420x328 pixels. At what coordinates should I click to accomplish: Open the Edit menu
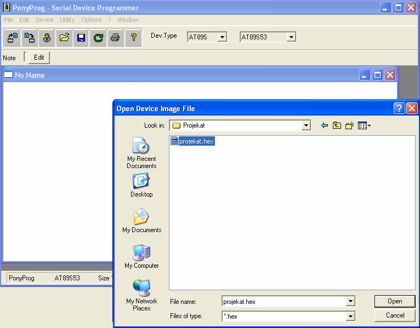[x=24, y=20]
